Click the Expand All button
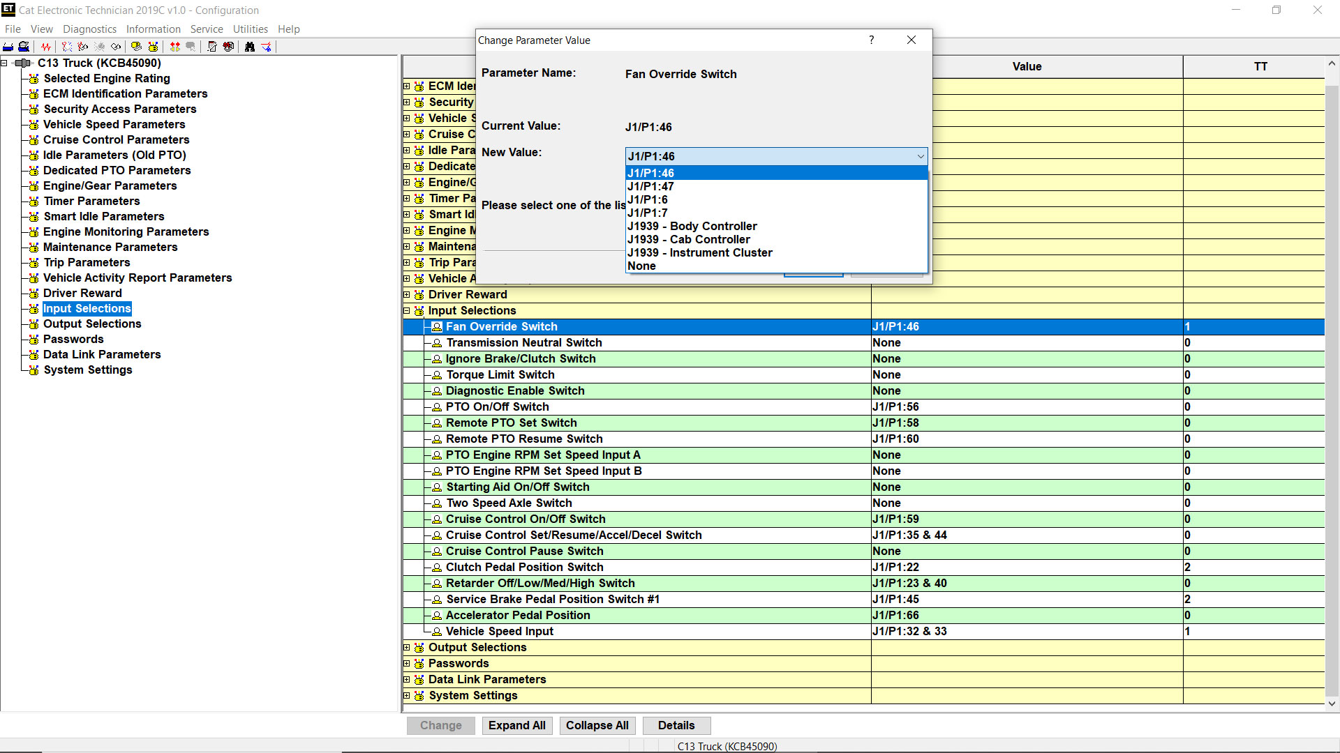This screenshot has width=1340, height=753. (x=516, y=725)
